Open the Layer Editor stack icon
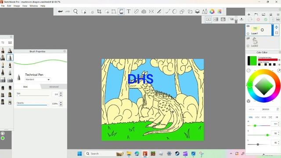The image size is (281, 158). [x=197, y=11]
